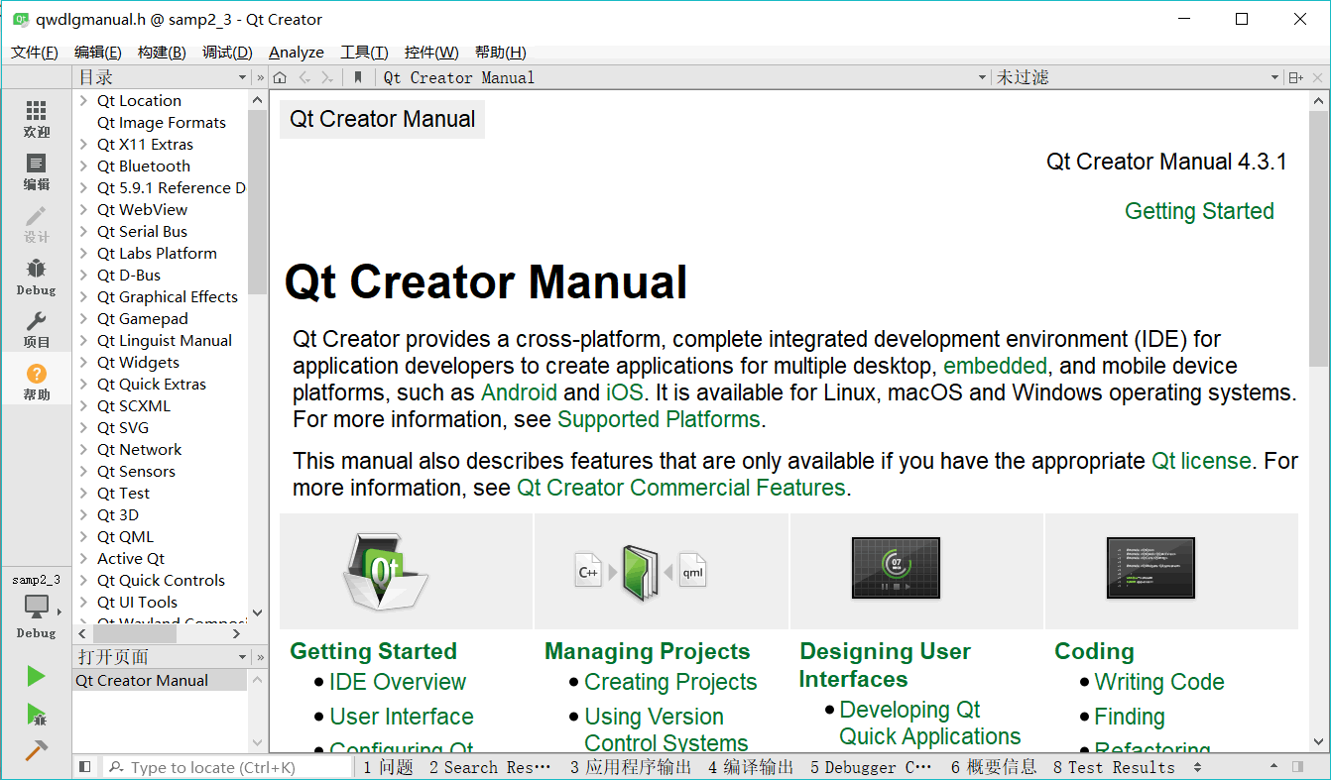This screenshot has width=1331, height=780.
Task: Open the Analyze menu
Action: click(297, 53)
